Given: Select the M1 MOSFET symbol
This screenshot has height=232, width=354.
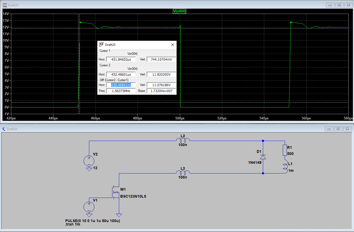Looking at the screenshot, I should [x=116, y=192].
